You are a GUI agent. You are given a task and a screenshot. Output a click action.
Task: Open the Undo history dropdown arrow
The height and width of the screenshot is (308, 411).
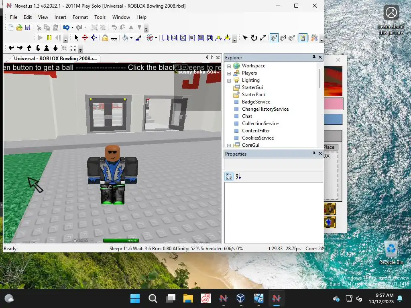[x=72, y=28]
